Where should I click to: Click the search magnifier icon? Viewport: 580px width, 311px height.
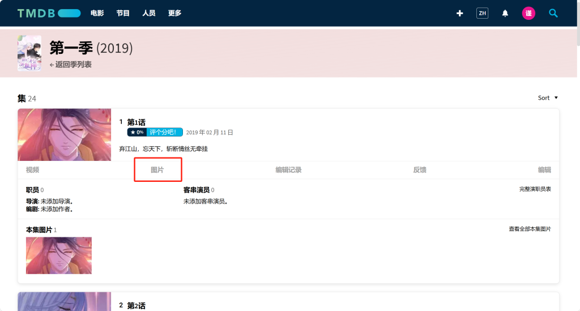pyautogui.click(x=553, y=13)
